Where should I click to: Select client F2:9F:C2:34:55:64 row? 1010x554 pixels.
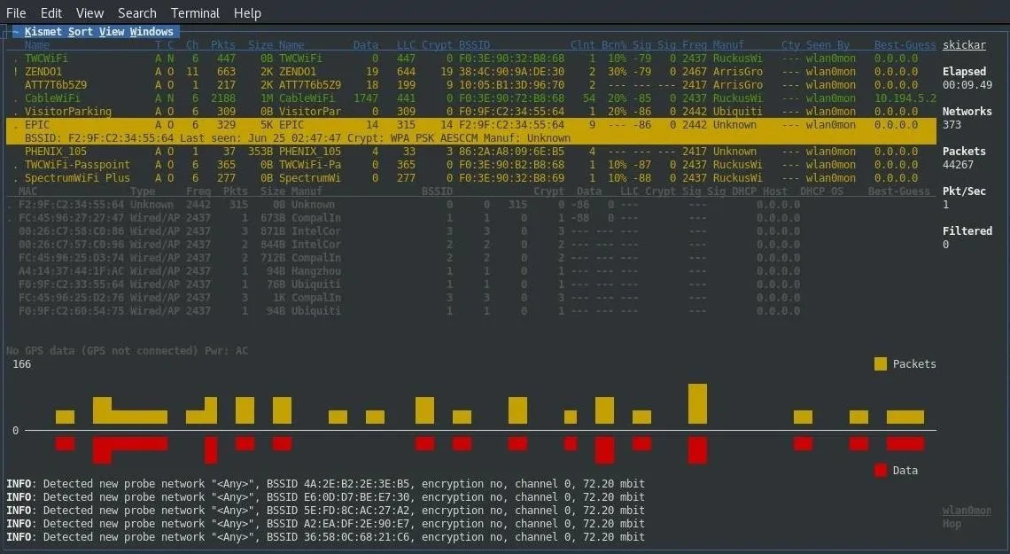(406, 205)
